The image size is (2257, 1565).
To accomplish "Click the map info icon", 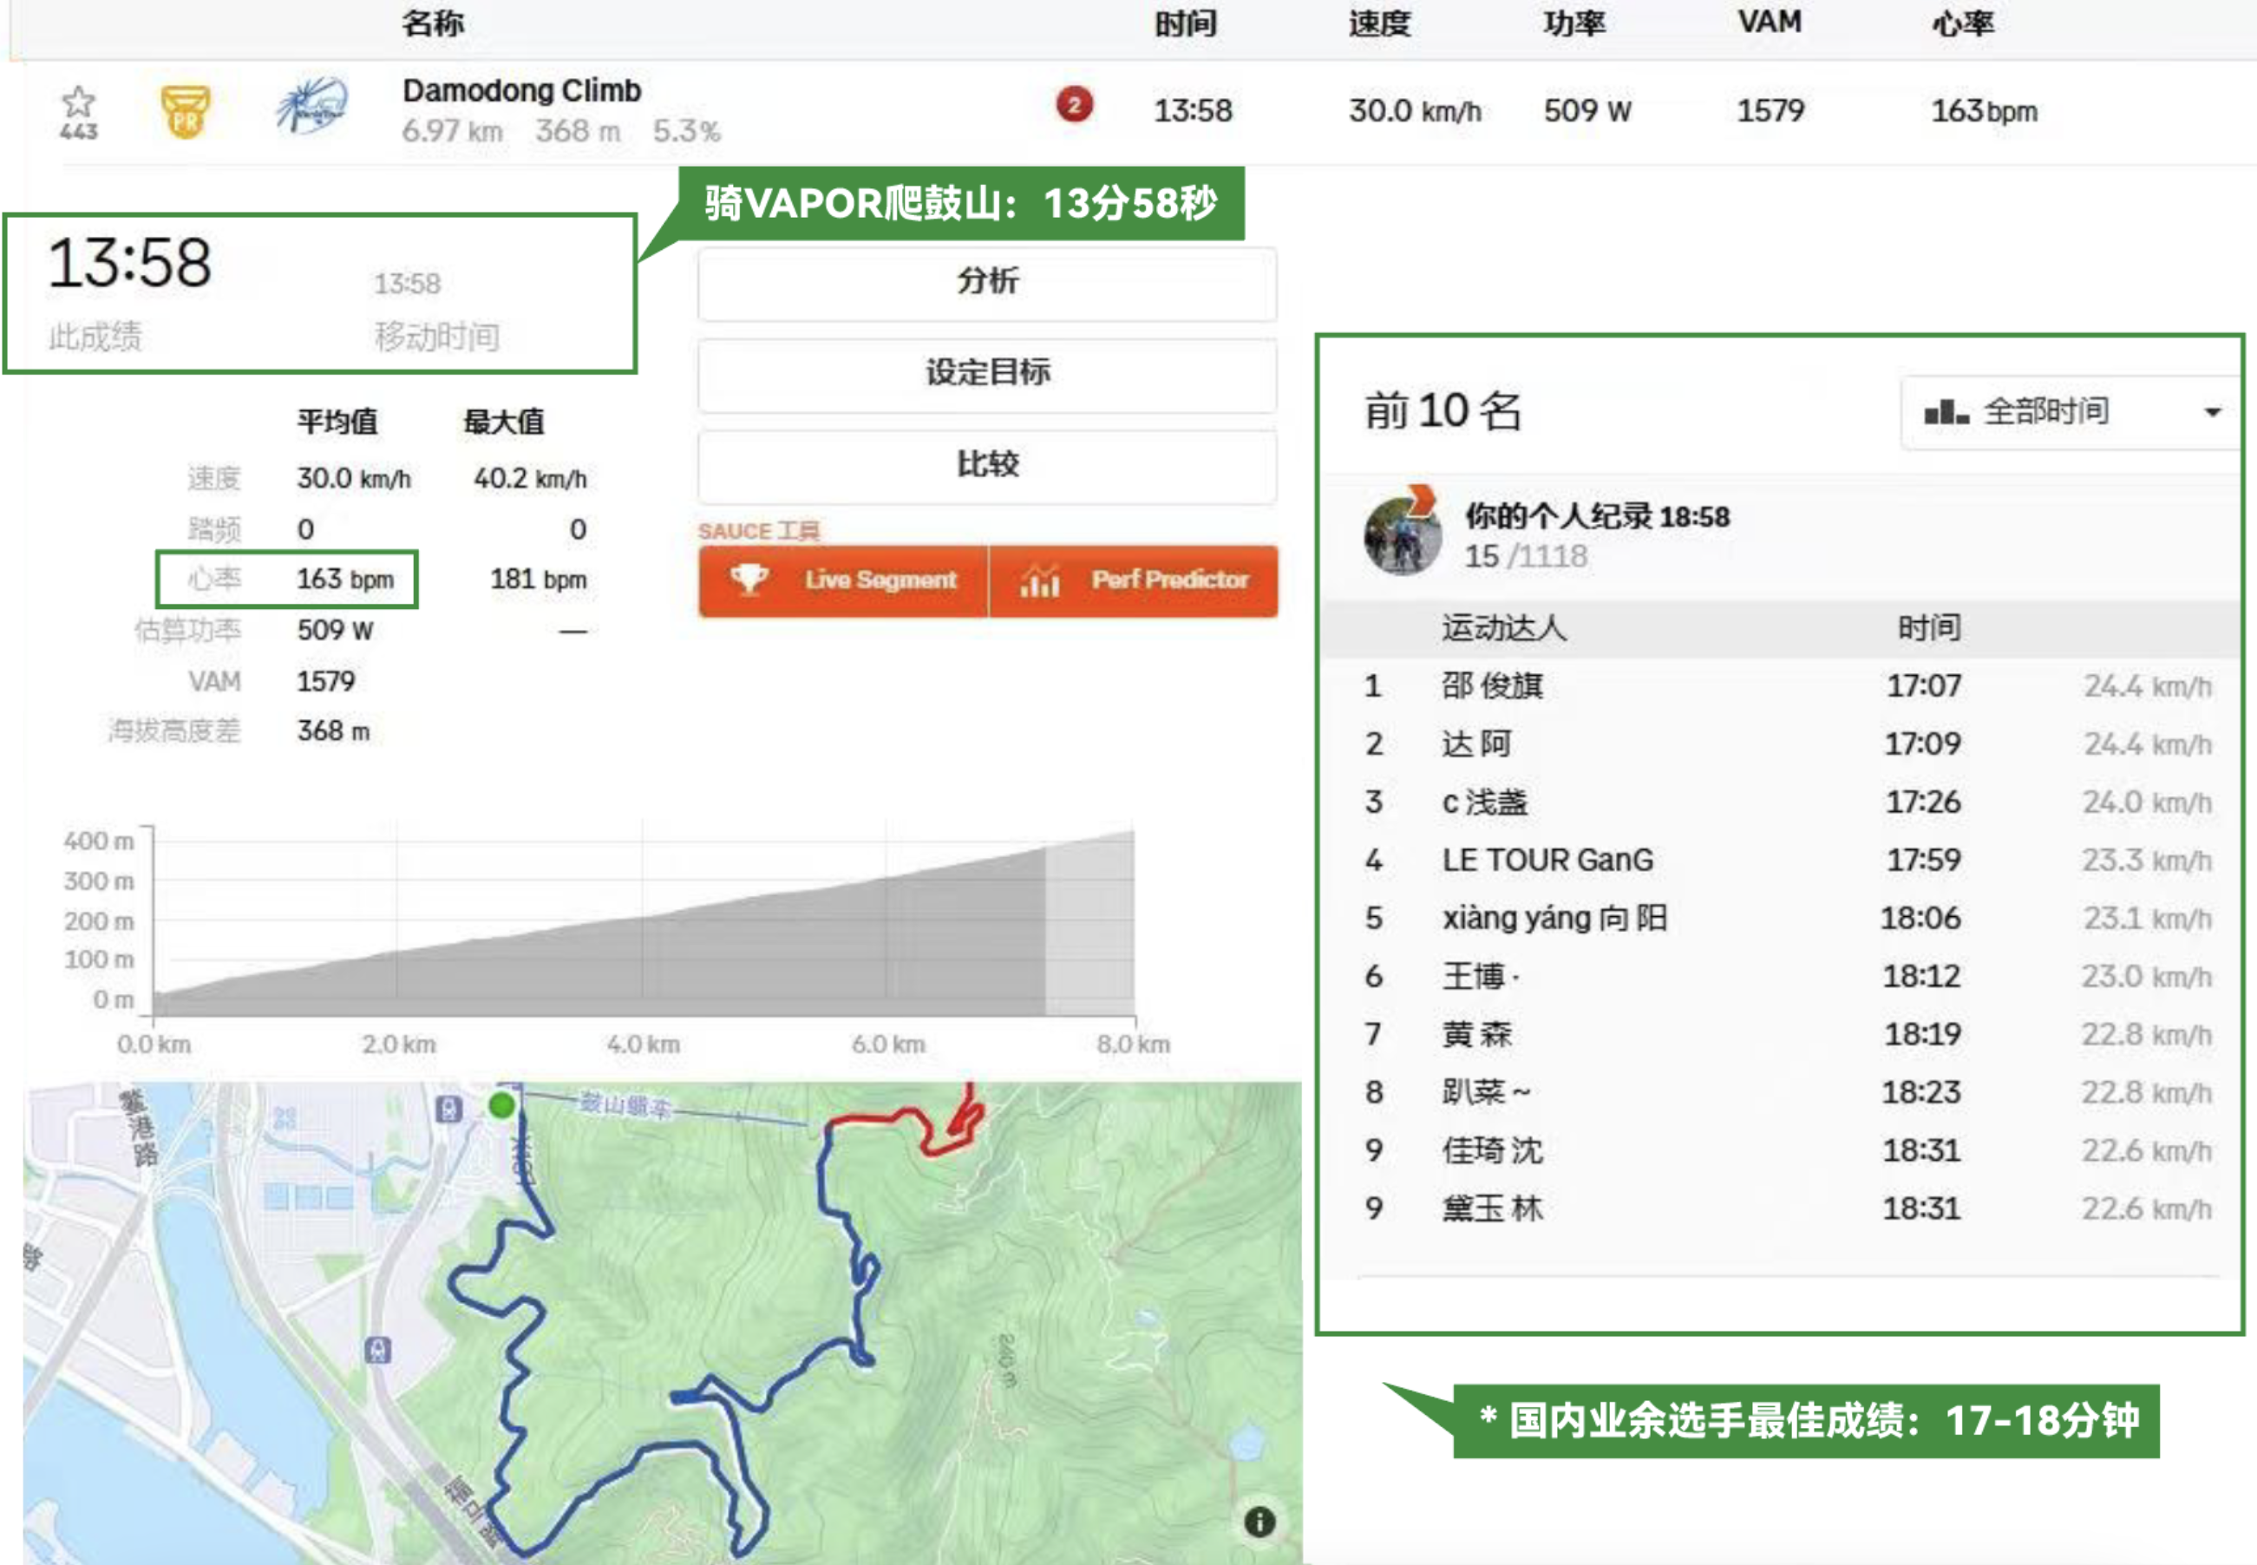I will [1259, 1522].
